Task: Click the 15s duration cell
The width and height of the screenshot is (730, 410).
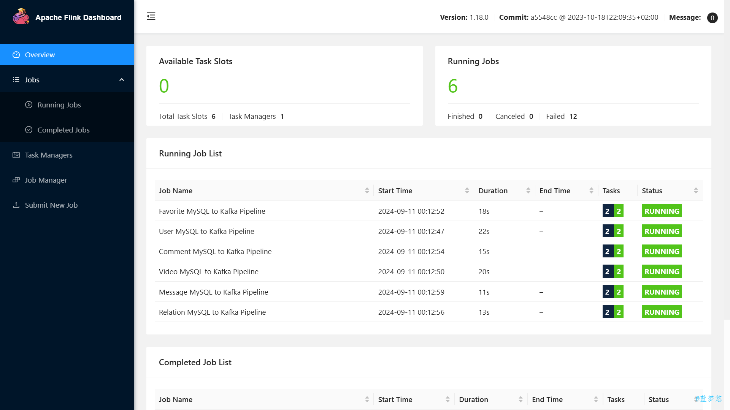Action: pyautogui.click(x=484, y=251)
